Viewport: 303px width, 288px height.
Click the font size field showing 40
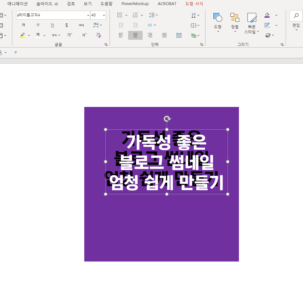pyautogui.click(x=96, y=15)
